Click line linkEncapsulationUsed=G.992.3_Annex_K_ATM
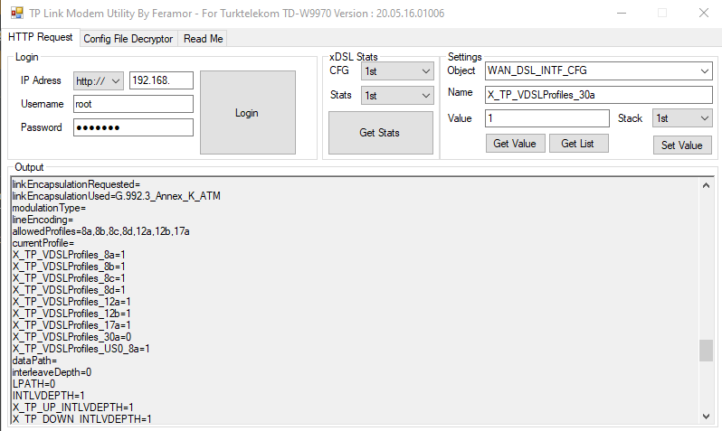722x431 pixels. (117, 196)
